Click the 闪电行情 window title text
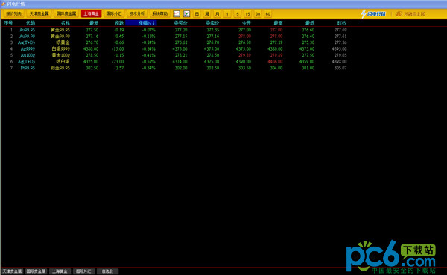The image size is (447, 275). coord(16,4)
